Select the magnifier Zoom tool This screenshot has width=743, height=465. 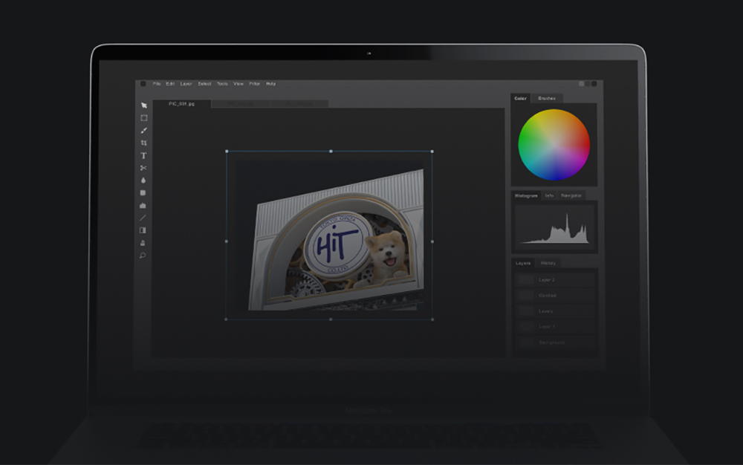click(x=142, y=256)
